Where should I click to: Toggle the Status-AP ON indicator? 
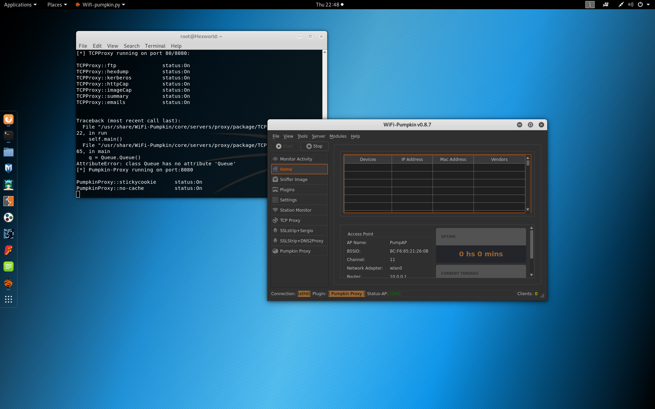[x=395, y=293]
